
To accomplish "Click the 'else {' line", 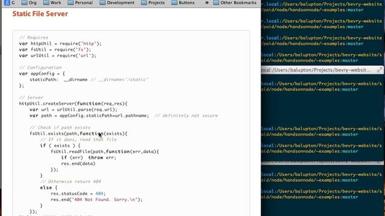I will pyautogui.click(x=49, y=188).
